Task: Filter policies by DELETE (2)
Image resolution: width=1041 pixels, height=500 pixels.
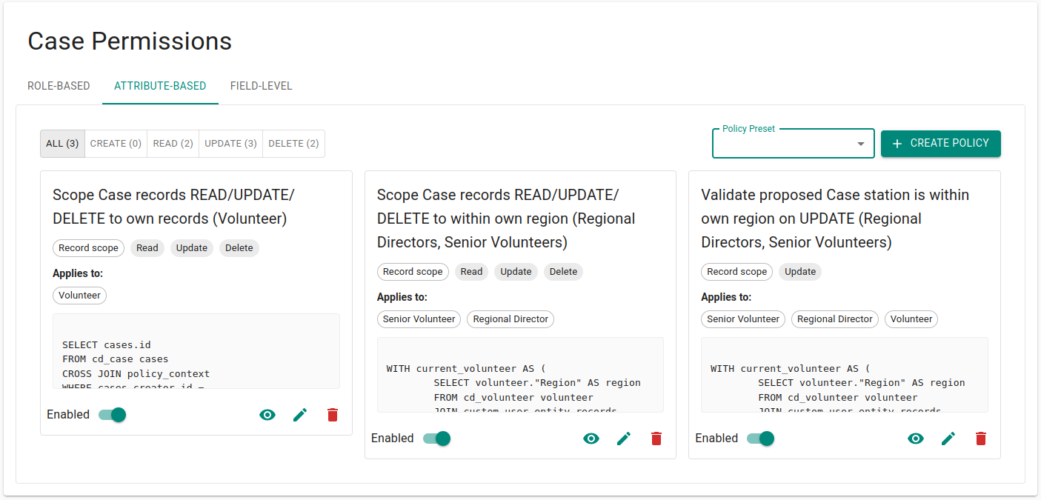Action: pos(293,144)
